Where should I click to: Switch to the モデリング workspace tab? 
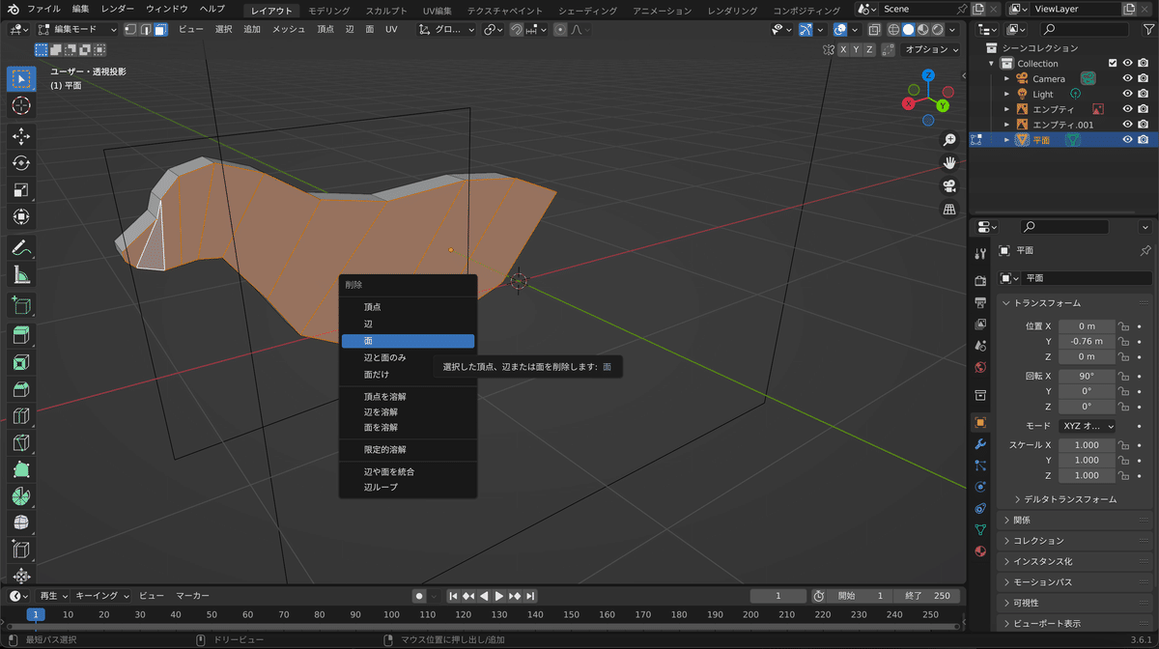[x=329, y=10]
